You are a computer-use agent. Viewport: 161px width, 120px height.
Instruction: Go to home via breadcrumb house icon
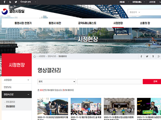pos(34,56)
